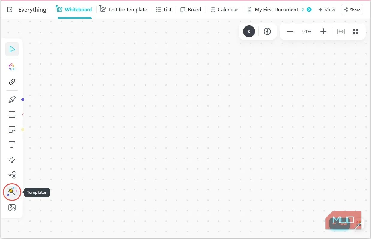Pick the connector arrow tool
Image resolution: width=371 pixels, height=239 pixels.
[x=12, y=160]
